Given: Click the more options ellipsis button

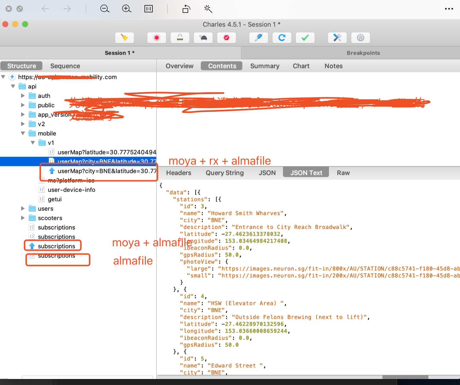Looking at the screenshot, I should coord(449,9).
